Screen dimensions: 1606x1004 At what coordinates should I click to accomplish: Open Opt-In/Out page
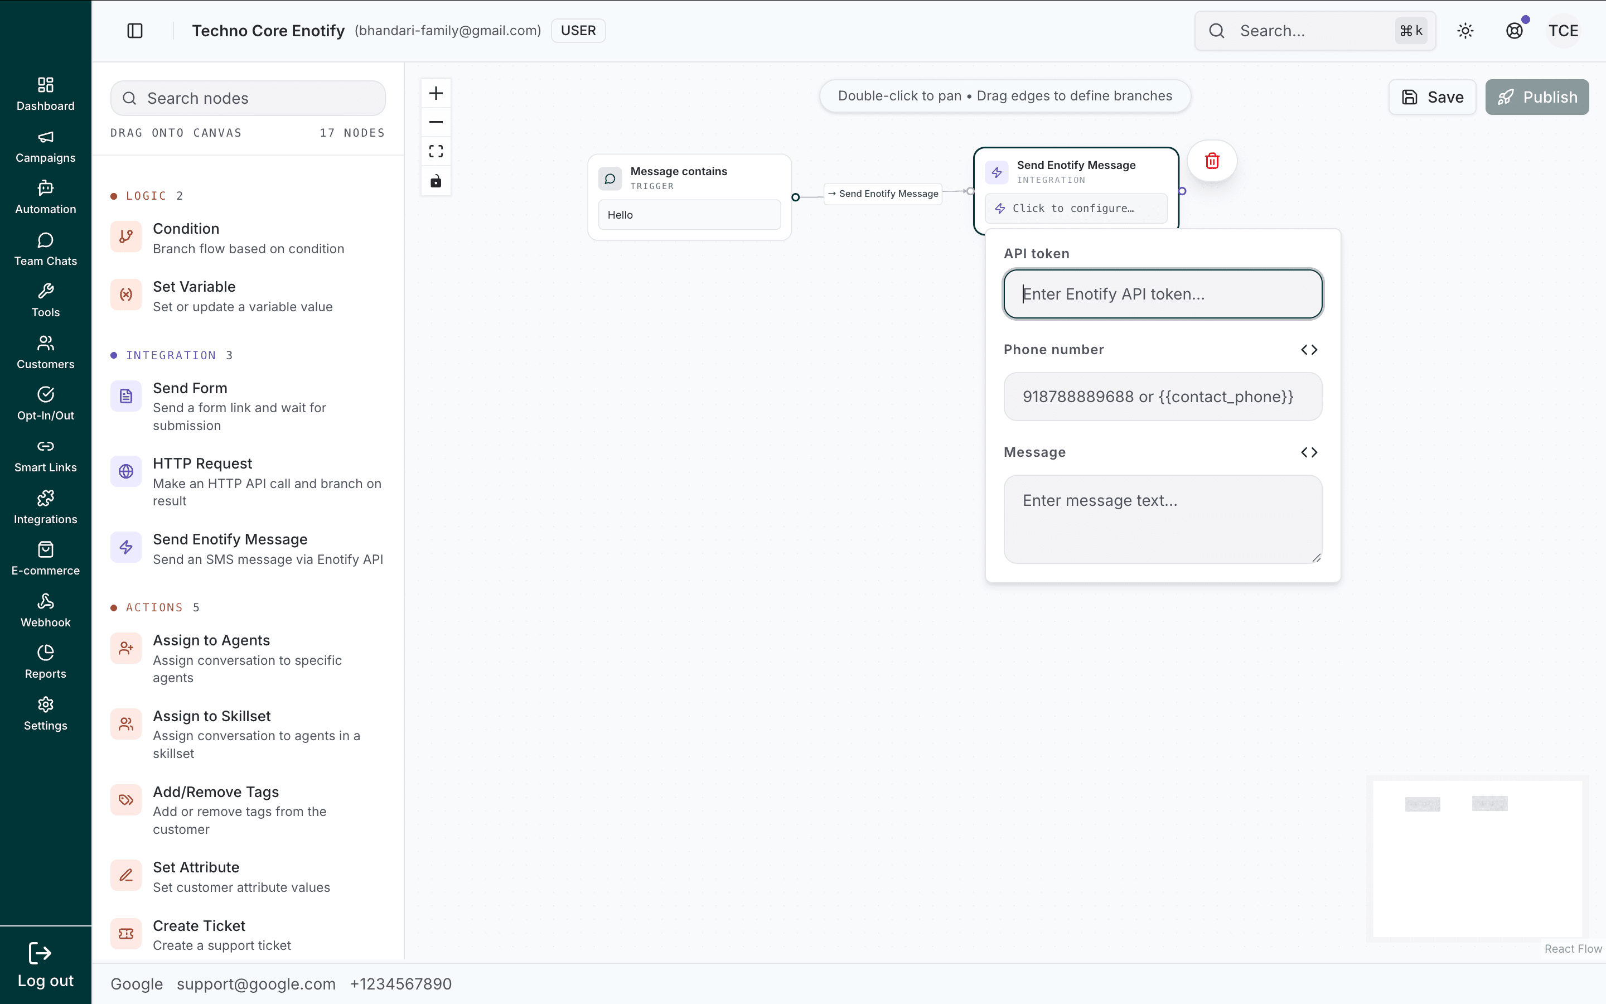[x=45, y=404]
